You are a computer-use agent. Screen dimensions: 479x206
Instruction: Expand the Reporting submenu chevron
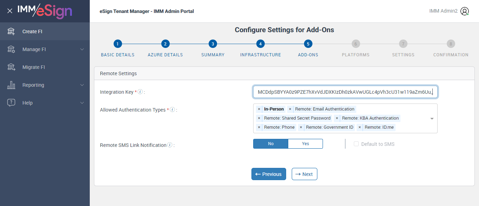point(82,85)
